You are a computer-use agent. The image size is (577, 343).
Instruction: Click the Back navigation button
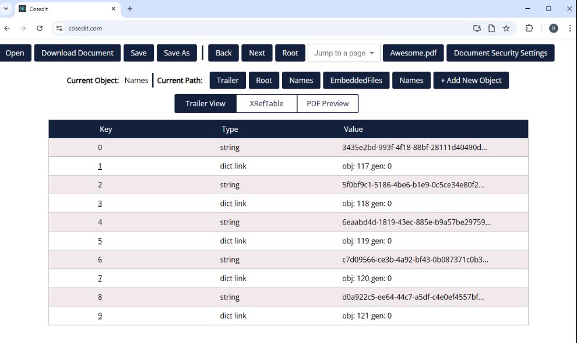pyautogui.click(x=223, y=53)
